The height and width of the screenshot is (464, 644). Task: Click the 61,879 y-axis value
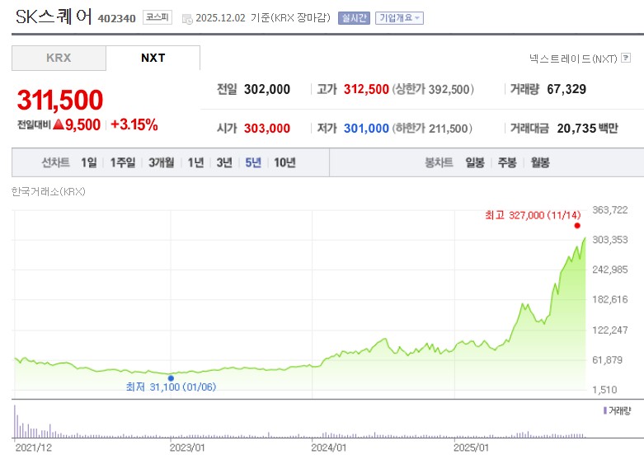coord(608,360)
